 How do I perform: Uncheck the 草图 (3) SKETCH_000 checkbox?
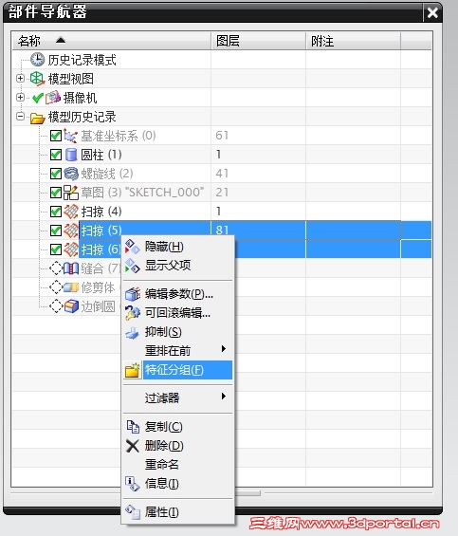(x=56, y=193)
